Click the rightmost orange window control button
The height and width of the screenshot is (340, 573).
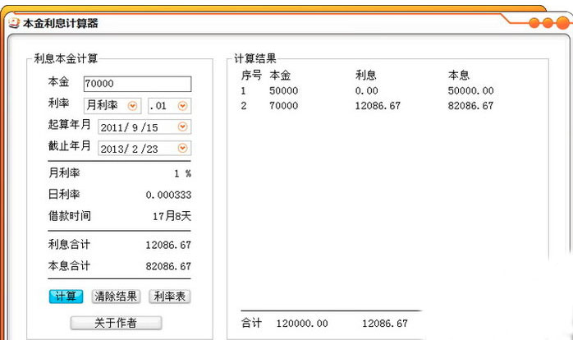(x=563, y=23)
